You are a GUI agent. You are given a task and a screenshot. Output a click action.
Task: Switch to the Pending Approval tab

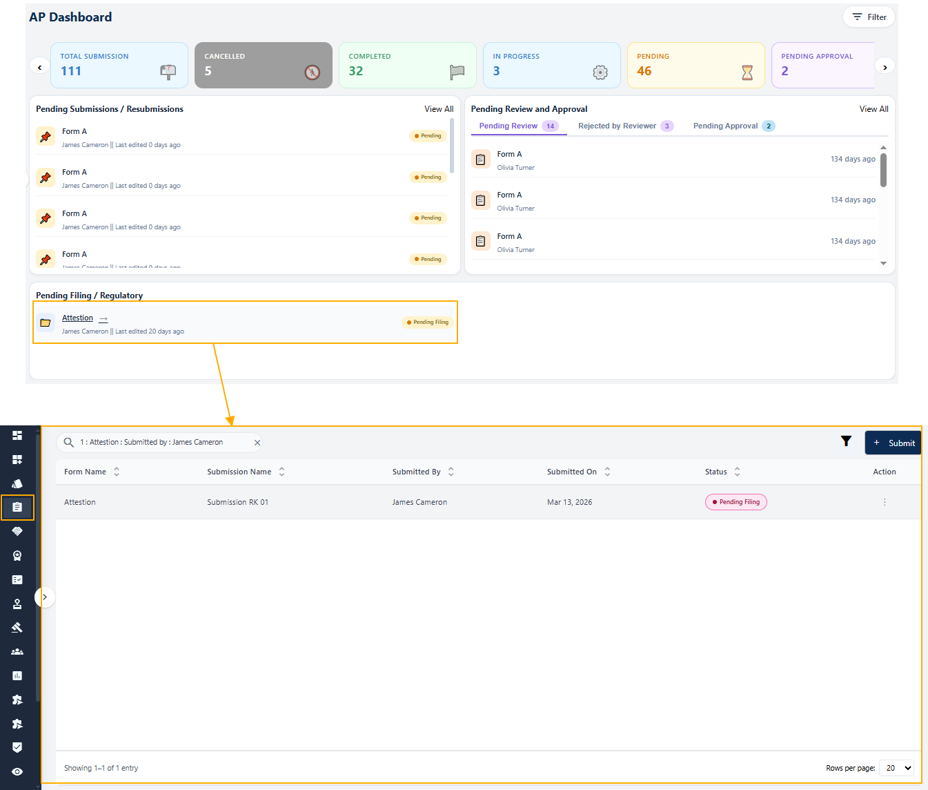click(734, 126)
